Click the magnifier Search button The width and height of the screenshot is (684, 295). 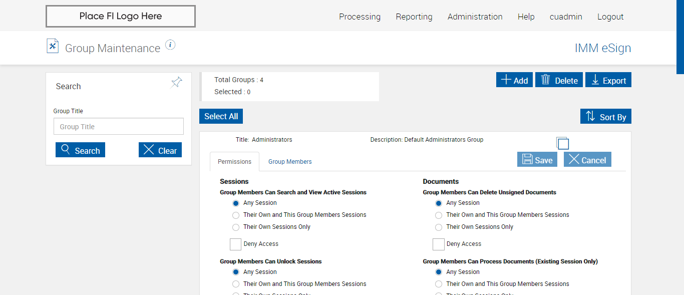pyautogui.click(x=80, y=150)
